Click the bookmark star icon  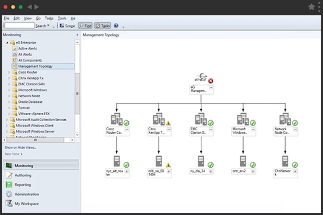(311, 7)
